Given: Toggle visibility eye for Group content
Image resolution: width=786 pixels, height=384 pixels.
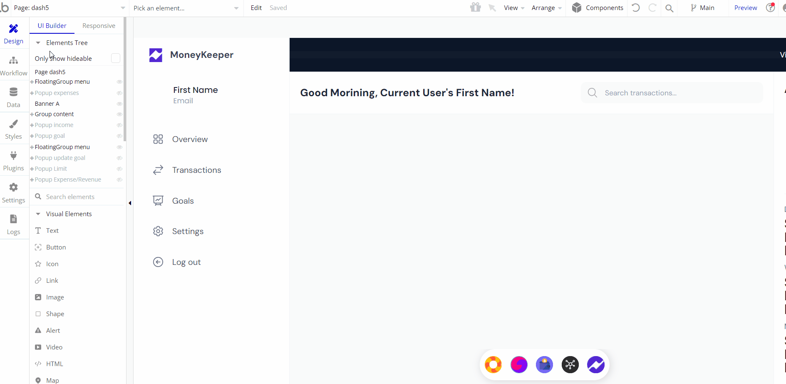Looking at the screenshot, I should tap(119, 114).
